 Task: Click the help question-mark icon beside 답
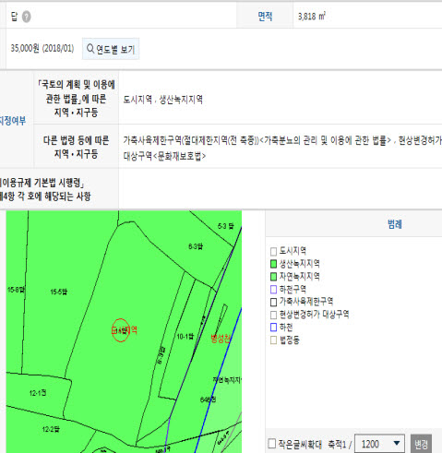(x=27, y=17)
